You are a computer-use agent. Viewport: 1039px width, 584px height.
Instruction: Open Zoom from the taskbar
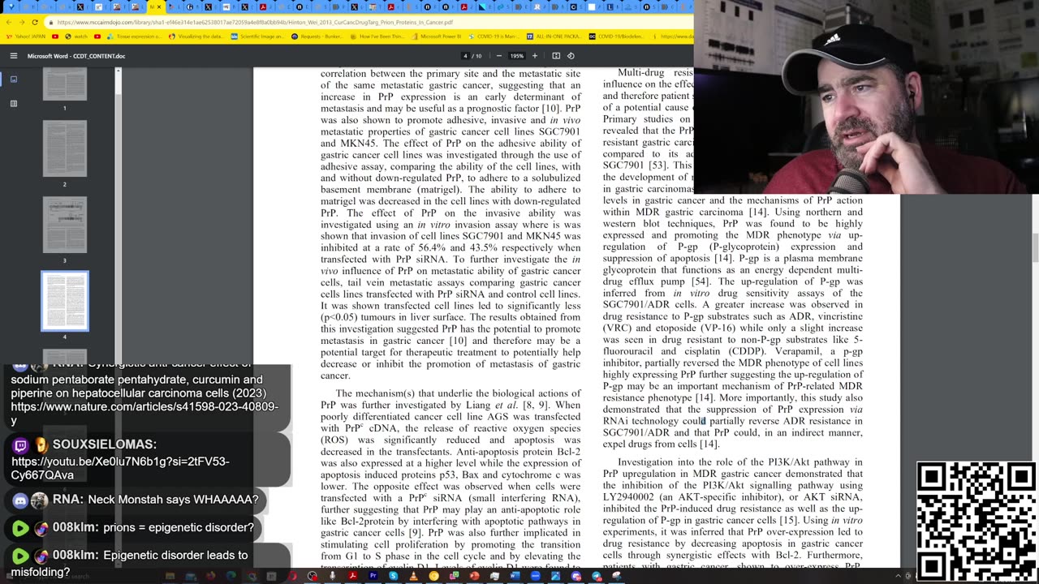click(x=535, y=576)
